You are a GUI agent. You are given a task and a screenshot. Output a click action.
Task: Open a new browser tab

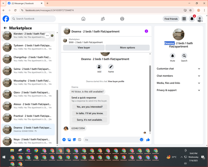tap(47, 3)
